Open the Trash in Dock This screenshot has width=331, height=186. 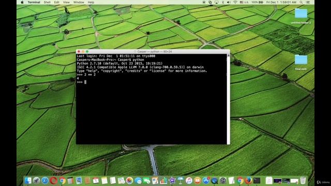click(x=303, y=180)
